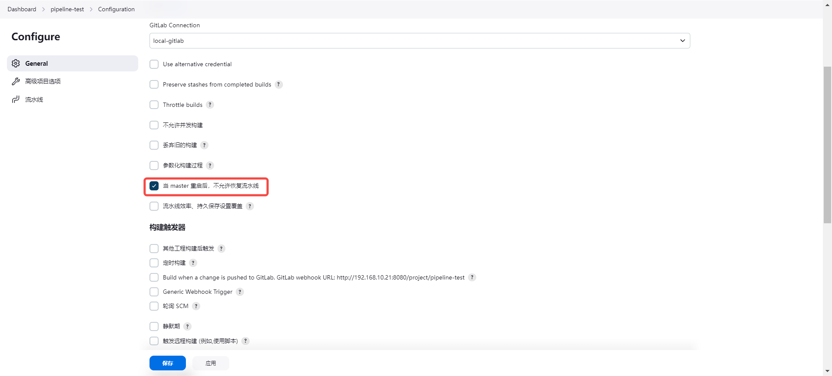Click the 流水线 pipeline icon in sidebar
The image size is (832, 376).
coord(16,100)
